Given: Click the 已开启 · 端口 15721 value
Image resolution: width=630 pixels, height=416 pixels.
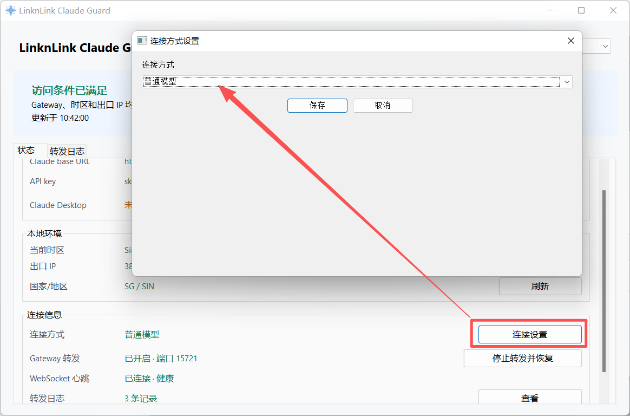Looking at the screenshot, I should tap(161, 358).
